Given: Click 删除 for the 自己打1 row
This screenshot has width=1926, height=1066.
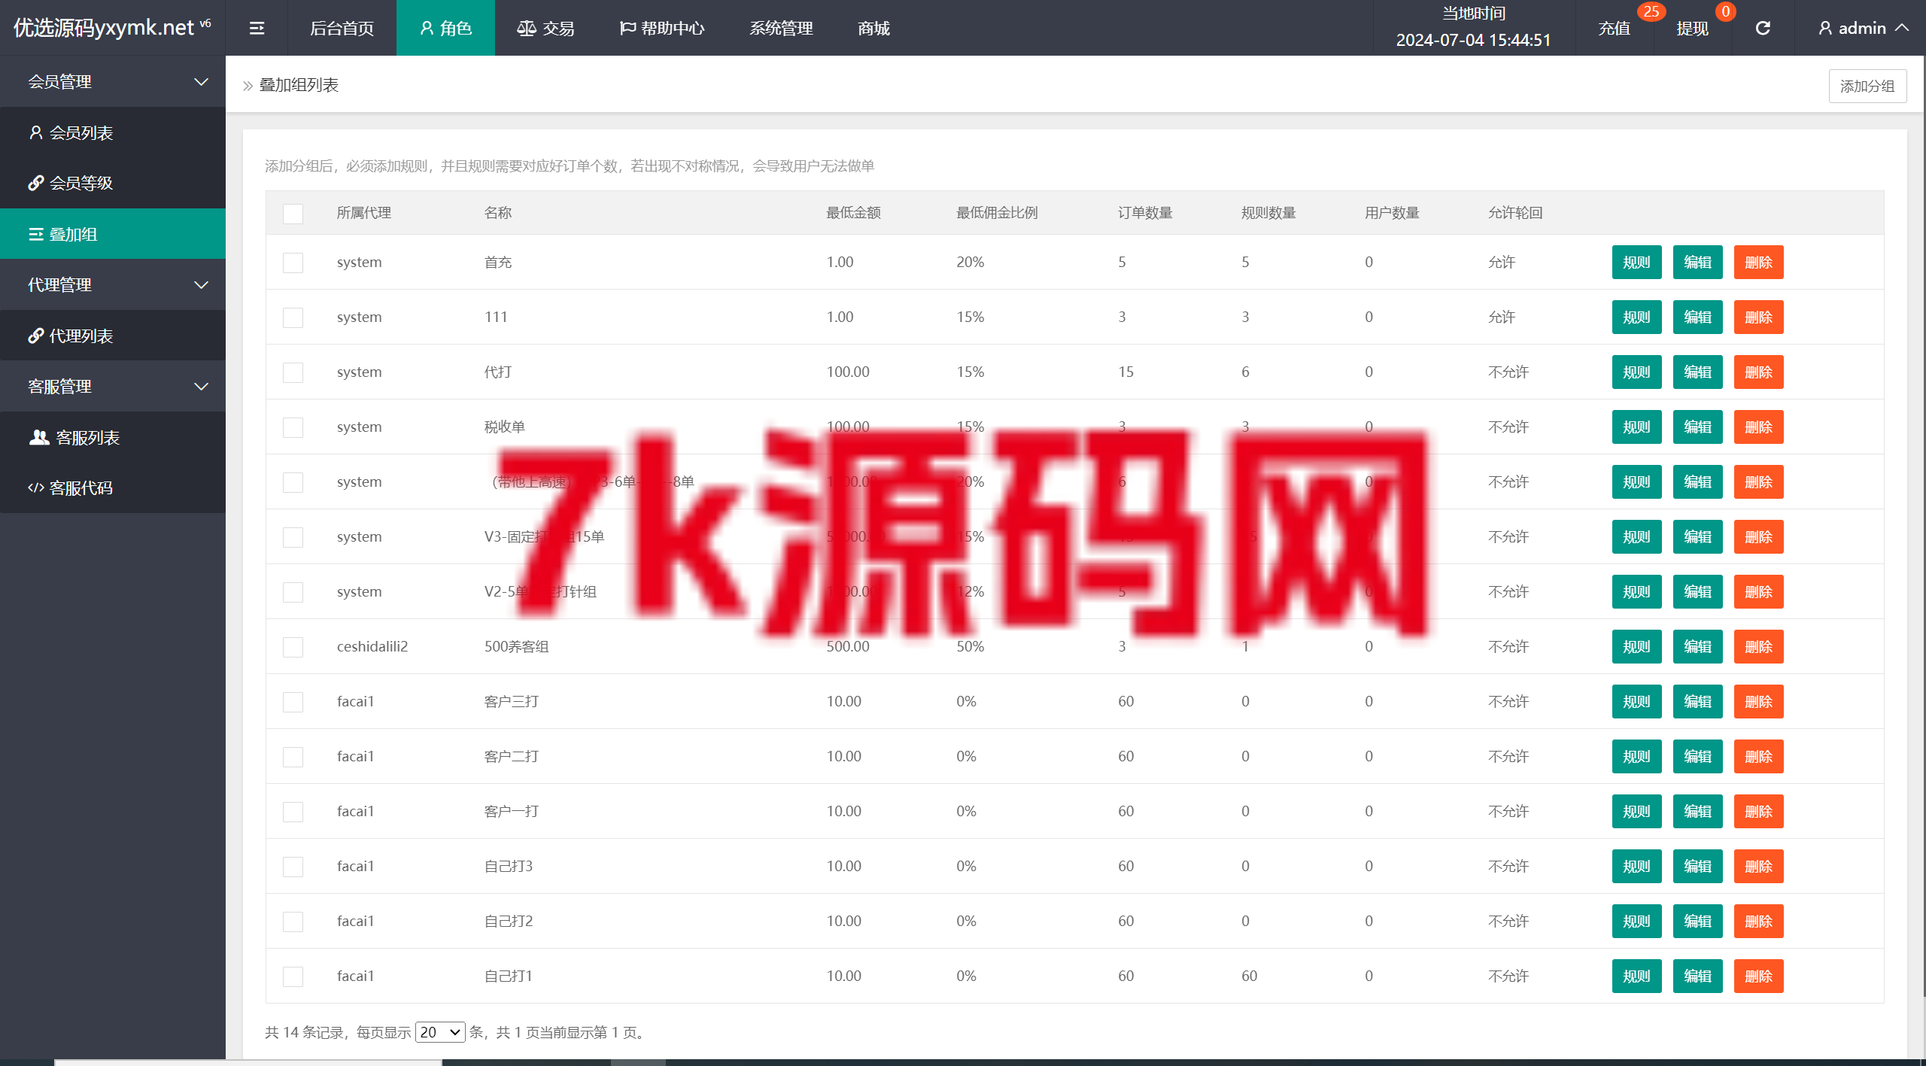Looking at the screenshot, I should 1758,976.
